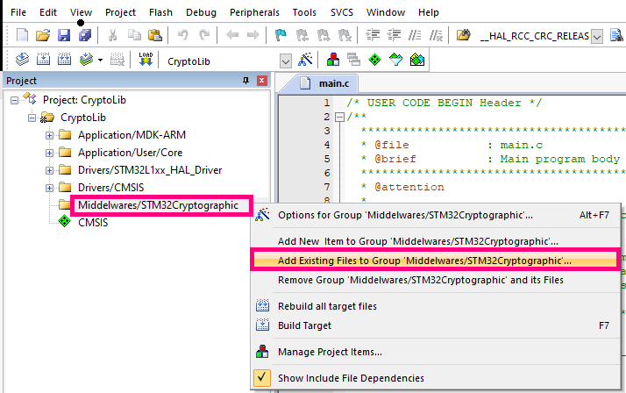Open a file using the Open folder icon

(43, 35)
